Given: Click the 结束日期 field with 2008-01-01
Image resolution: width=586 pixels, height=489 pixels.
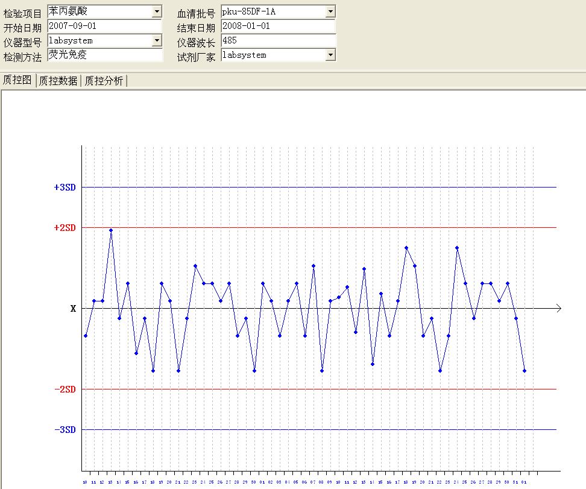Looking at the screenshot, I should (x=278, y=26).
